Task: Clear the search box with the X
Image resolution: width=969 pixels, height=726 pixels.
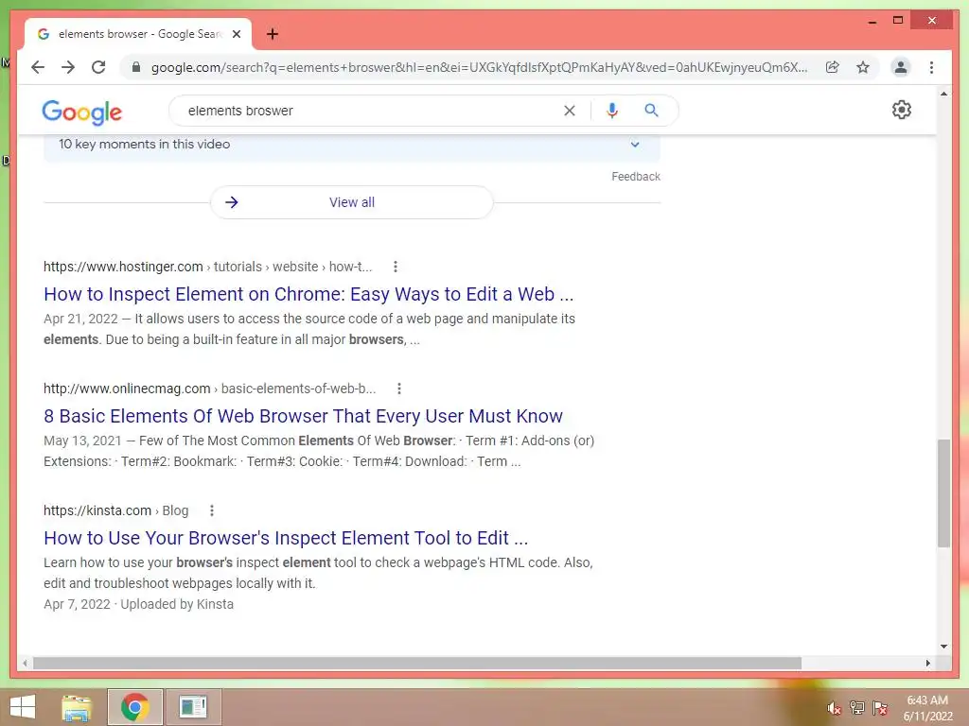Action: point(569,111)
